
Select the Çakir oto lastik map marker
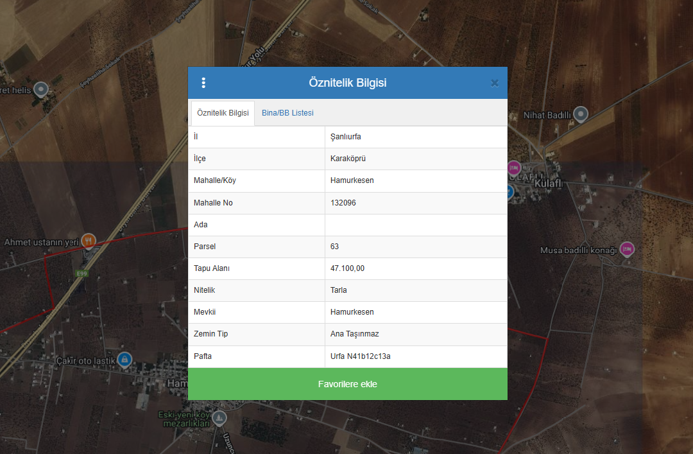point(124,360)
